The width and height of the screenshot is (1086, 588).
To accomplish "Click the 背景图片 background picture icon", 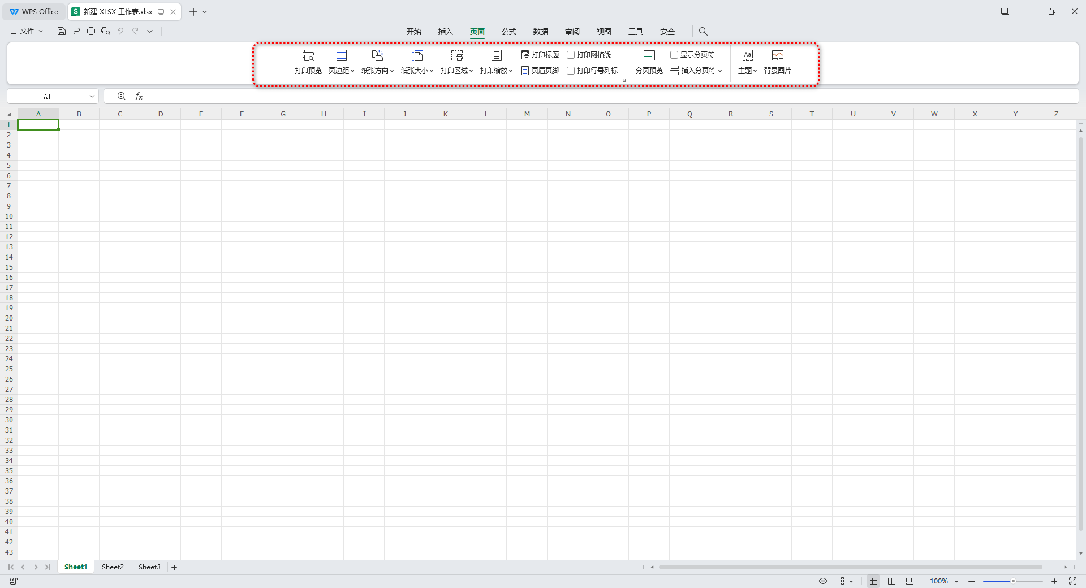I will tap(777, 56).
